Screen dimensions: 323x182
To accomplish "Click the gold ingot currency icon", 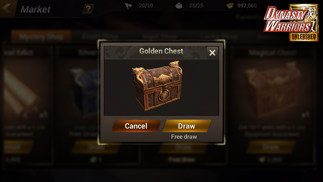I will coord(230,5).
